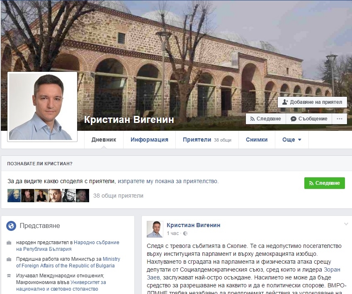Open the three-dots more options button

(340, 119)
